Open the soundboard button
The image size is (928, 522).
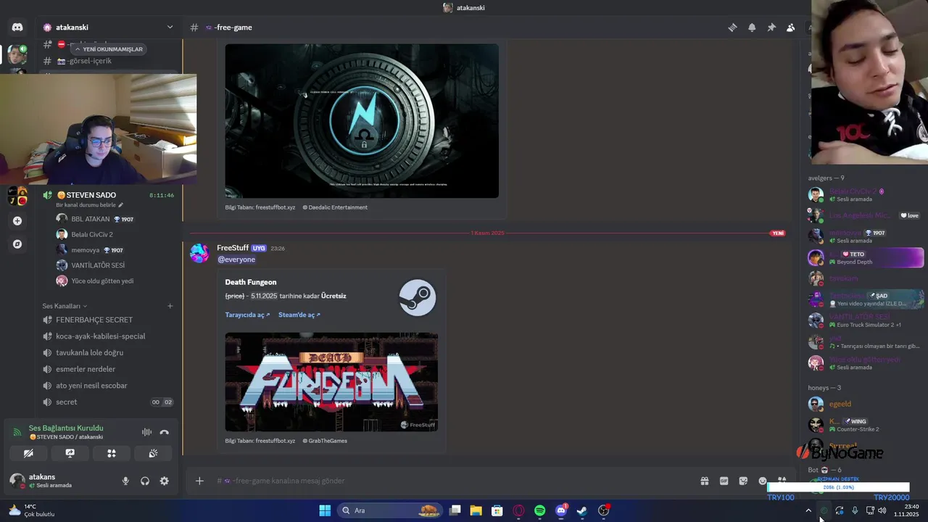[153, 453]
